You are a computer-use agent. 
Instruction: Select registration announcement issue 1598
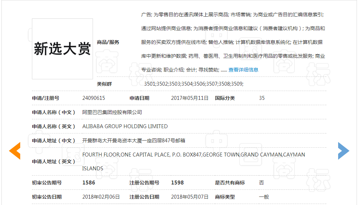click(177, 183)
